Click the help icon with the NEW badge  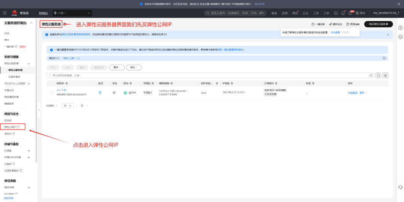(350, 13)
